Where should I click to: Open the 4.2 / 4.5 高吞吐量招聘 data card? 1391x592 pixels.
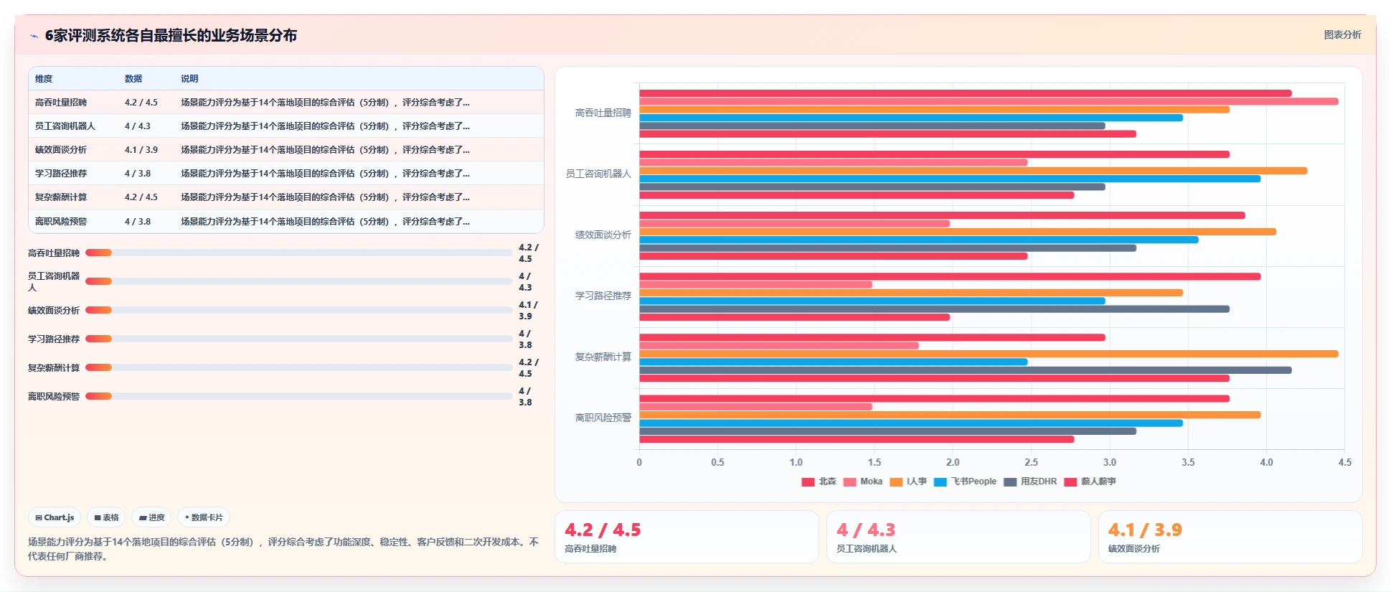(x=687, y=537)
